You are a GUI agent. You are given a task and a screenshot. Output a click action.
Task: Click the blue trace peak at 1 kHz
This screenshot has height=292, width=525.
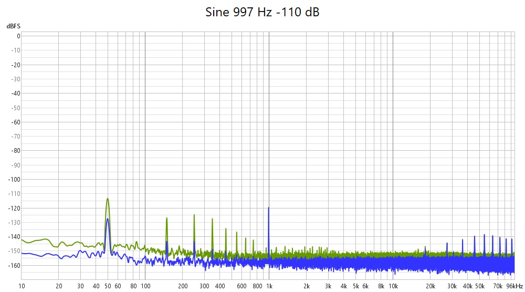tap(268, 208)
